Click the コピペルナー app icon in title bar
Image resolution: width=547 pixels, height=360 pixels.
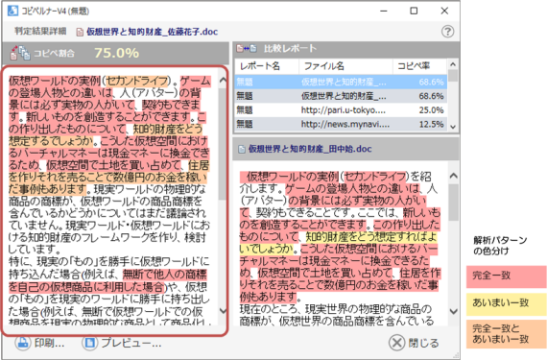point(12,11)
